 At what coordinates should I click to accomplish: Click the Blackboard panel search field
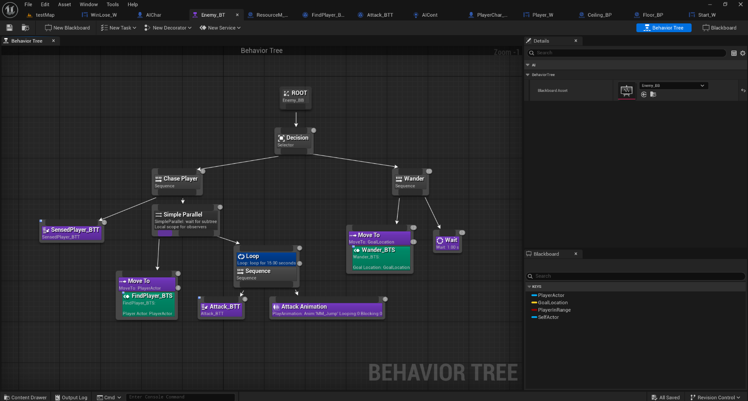pos(635,276)
